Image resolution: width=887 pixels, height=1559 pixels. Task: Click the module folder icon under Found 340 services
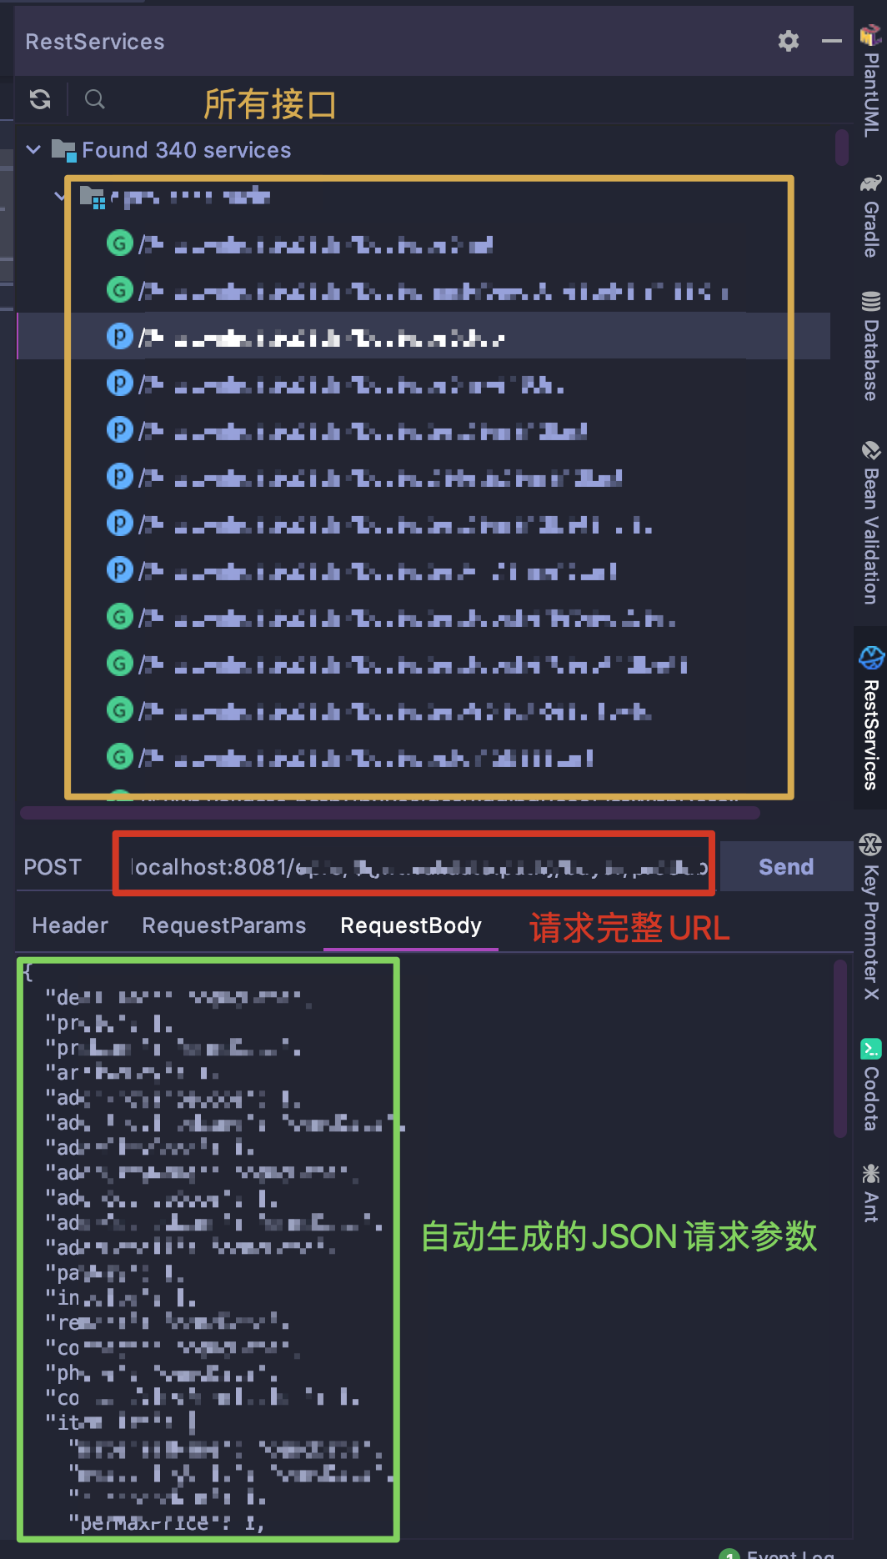point(92,198)
